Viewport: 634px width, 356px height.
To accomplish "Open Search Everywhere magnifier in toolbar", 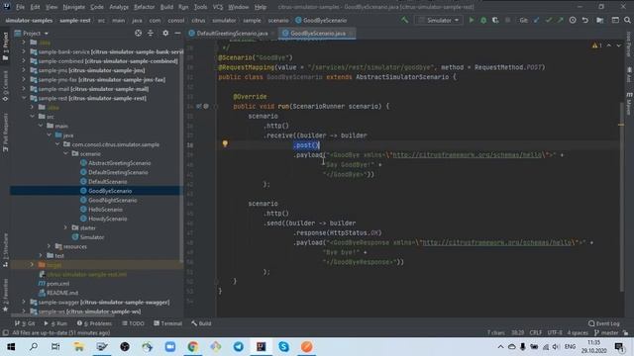I will coord(627,20).
